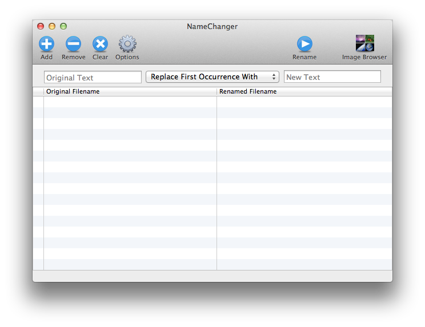Focus the Original Text input field

[93, 78]
